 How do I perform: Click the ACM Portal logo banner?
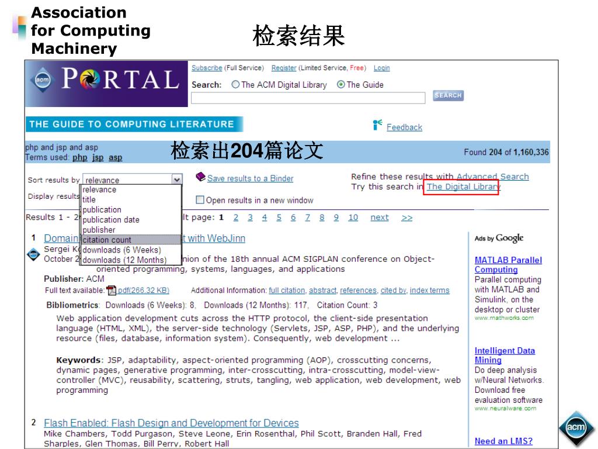coord(106,84)
